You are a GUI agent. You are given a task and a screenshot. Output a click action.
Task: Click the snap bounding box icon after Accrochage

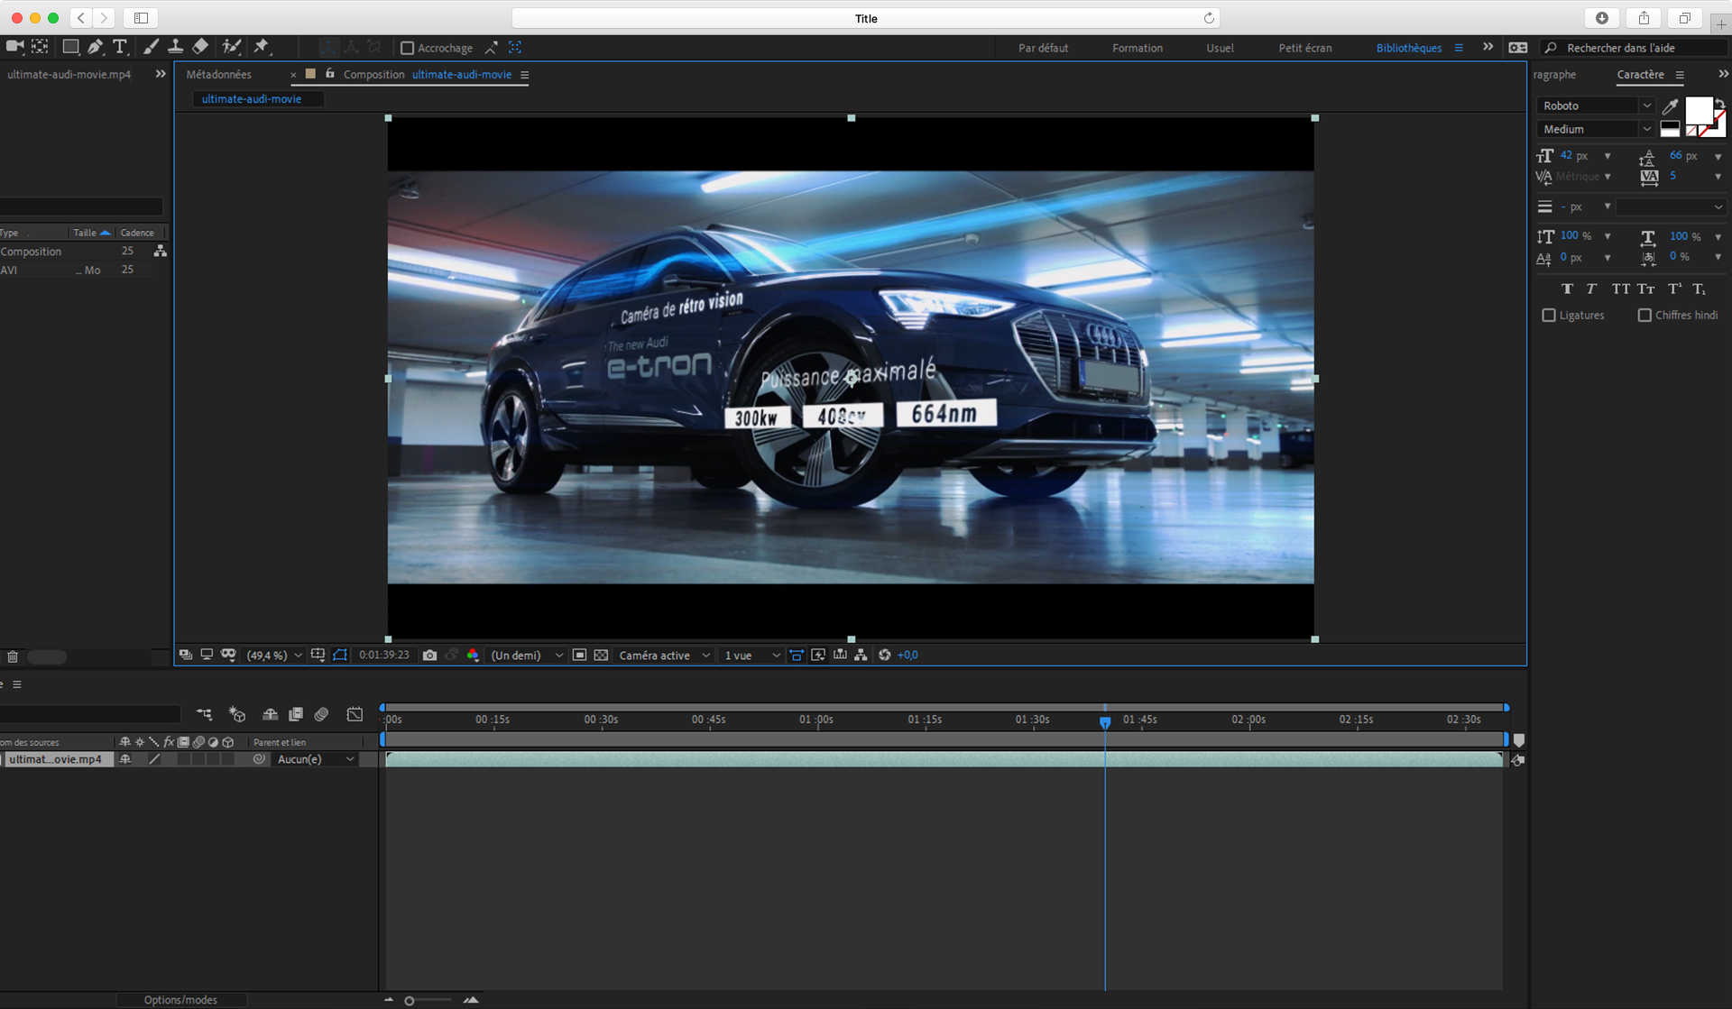515,48
